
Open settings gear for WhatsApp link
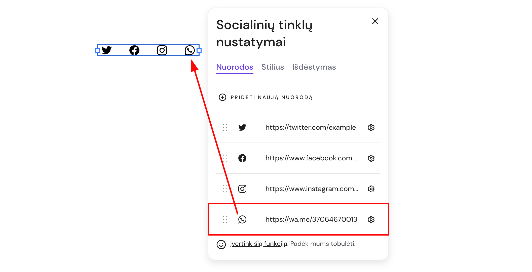tap(371, 220)
